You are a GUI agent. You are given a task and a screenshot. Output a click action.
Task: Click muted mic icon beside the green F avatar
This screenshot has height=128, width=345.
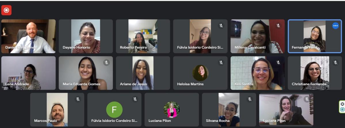135,99
